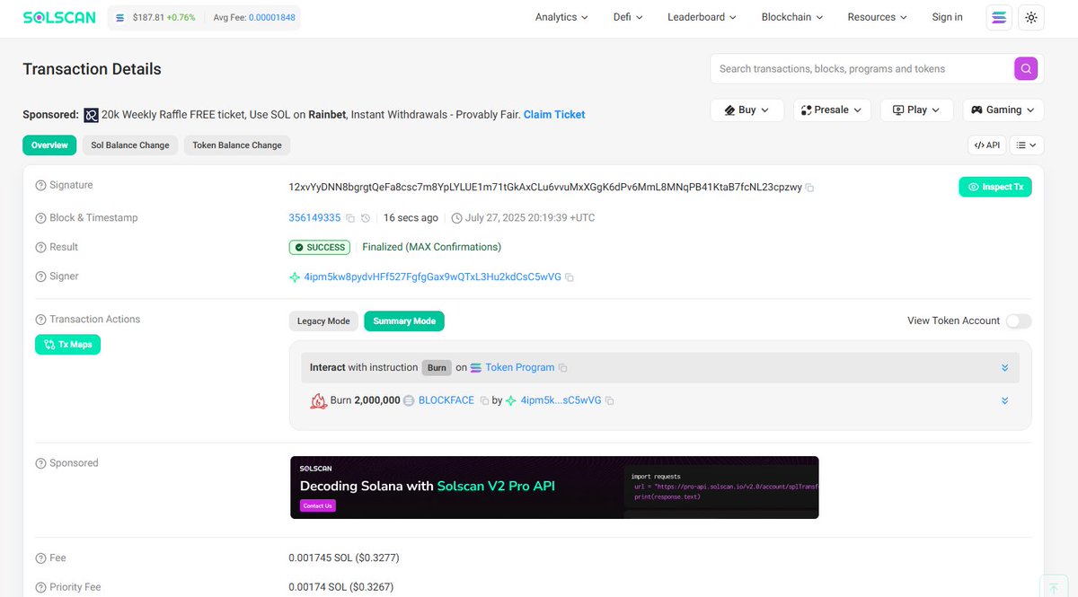Open the Resources dropdown menu

(878, 17)
